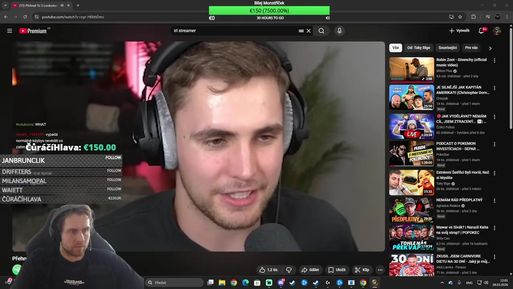Like the video (1,2 tis.)
Viewport: 513px width, 289px height.
tap(269, 270)
